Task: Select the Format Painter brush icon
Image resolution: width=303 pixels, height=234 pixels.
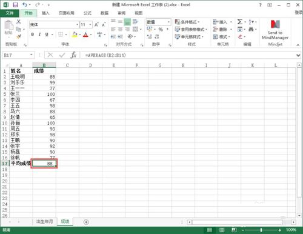Action: coord(19,36)
